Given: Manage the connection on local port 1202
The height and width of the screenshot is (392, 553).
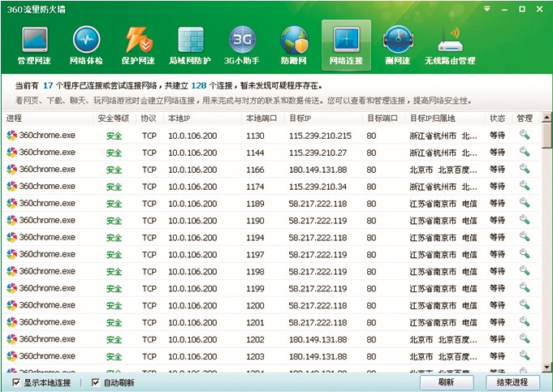Looking at the screenshot, I should tap(525, 338).
